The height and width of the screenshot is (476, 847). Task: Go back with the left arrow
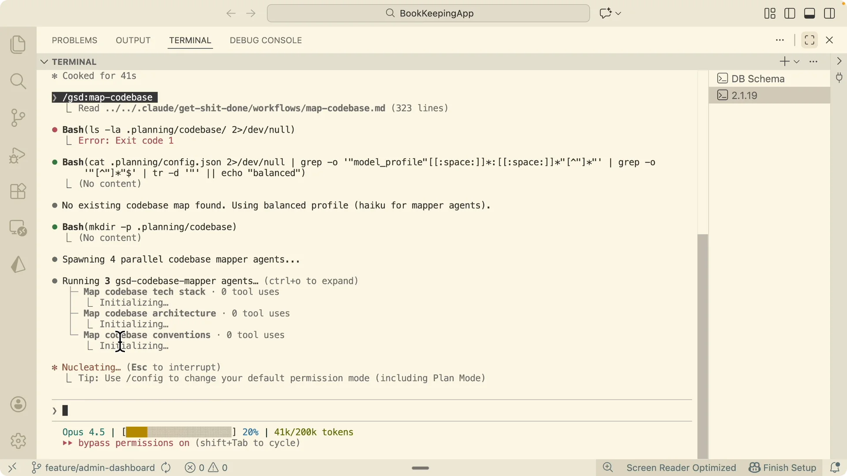[x=231, y=13]
